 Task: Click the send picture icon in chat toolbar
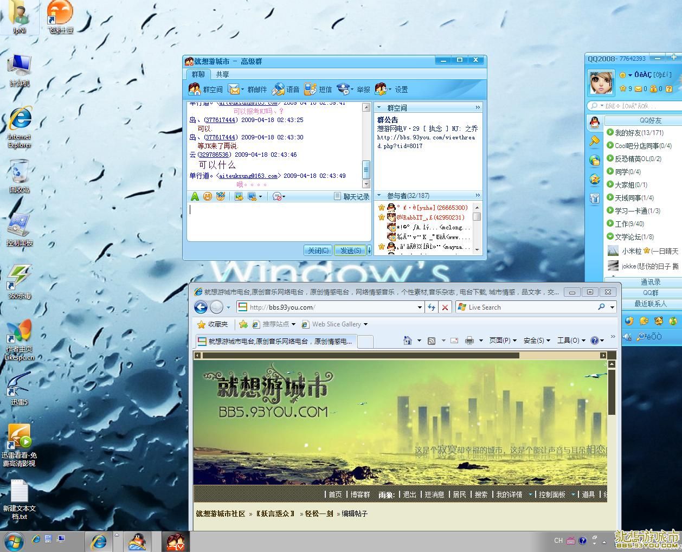pos(239,196)
